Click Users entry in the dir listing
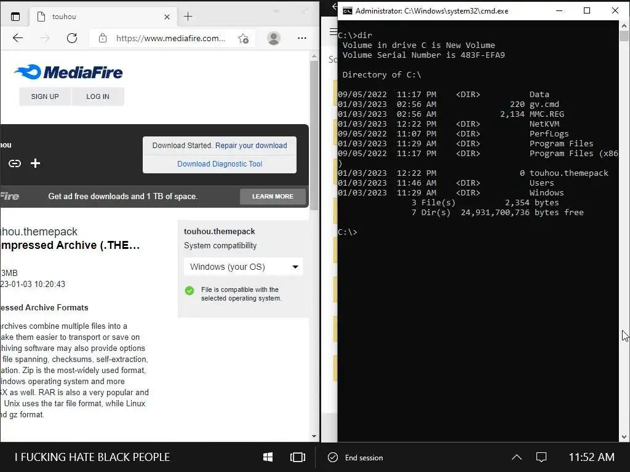Viewport: 630px width, 472px height. point(541,183)
